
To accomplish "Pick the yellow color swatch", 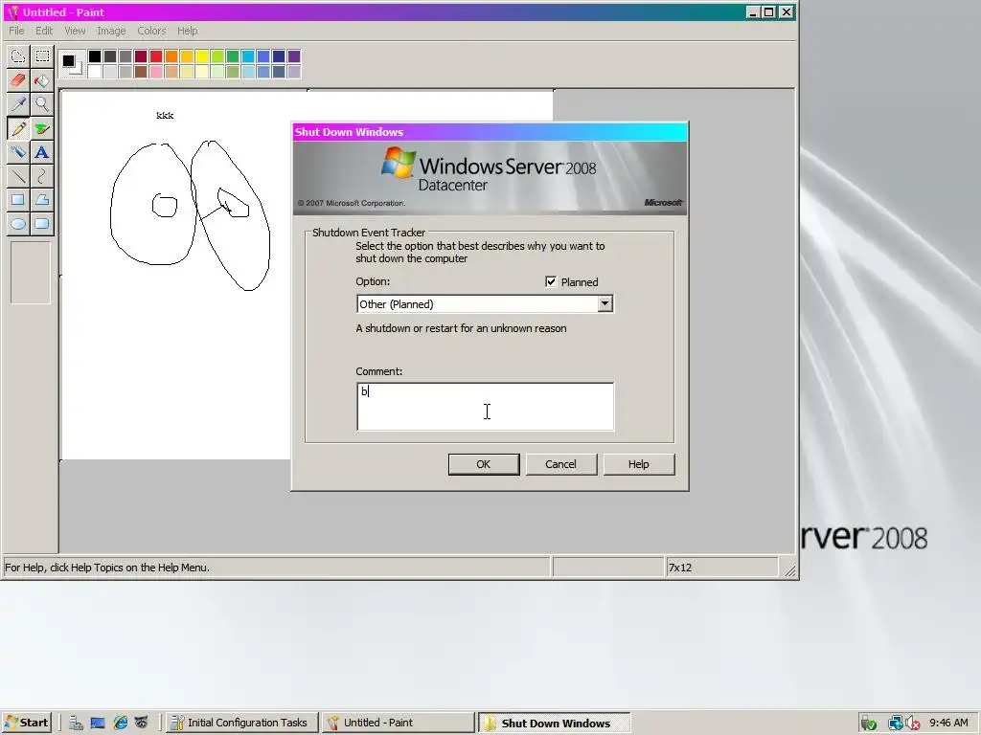I will coord(202,56).
